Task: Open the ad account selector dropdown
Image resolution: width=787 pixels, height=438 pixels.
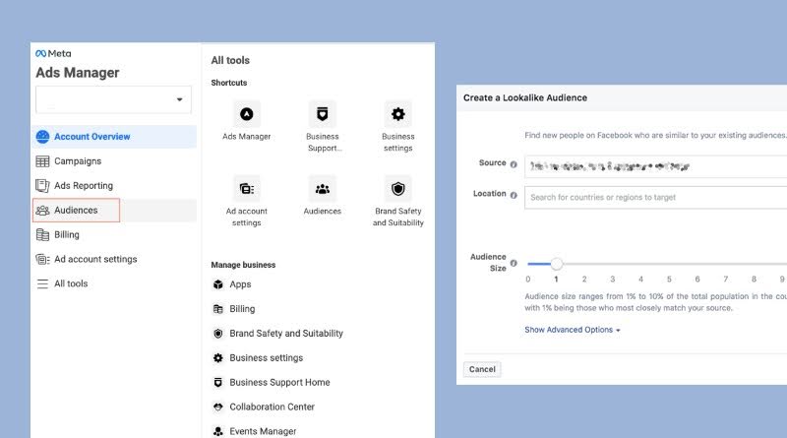Action: click(113, 99)
